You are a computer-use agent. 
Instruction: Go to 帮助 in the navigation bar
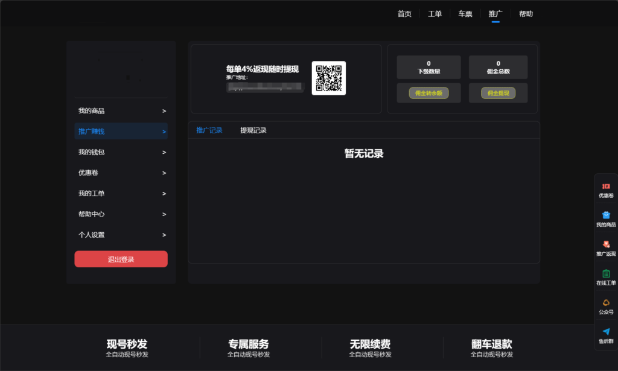click(526, 13)
